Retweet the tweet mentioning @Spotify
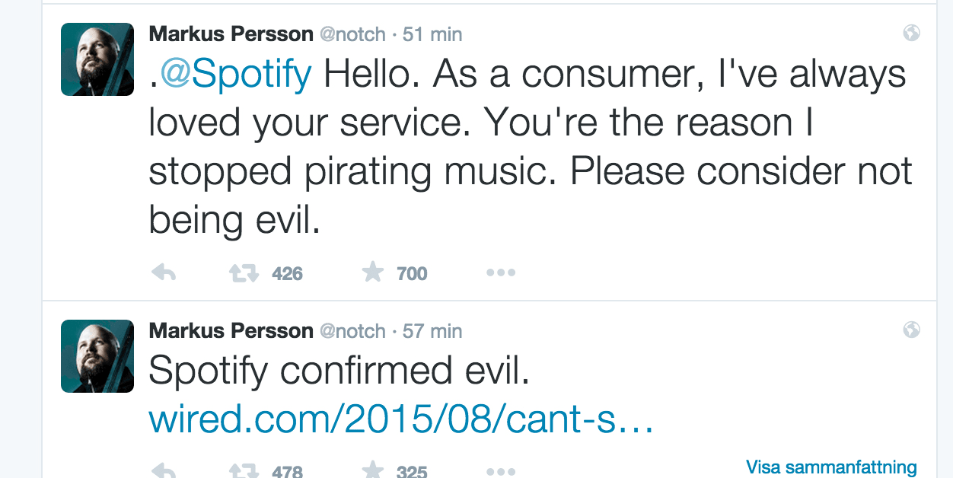The height and width of the screenshot is (478, 953). click(x=244, y=272)
